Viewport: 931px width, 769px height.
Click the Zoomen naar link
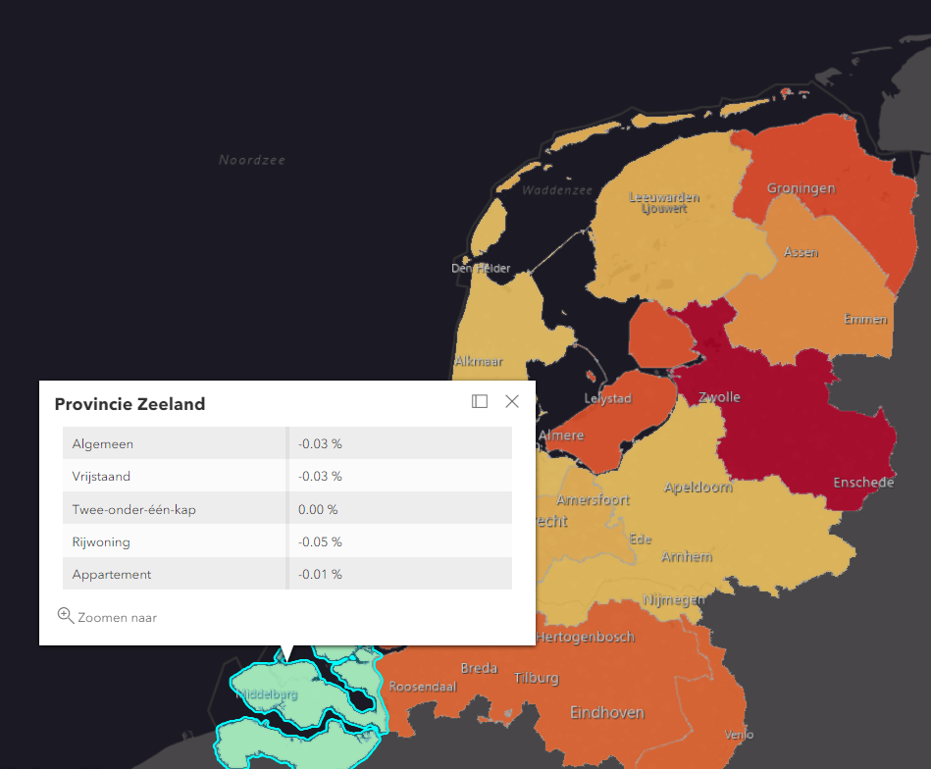tap(116, 617)
